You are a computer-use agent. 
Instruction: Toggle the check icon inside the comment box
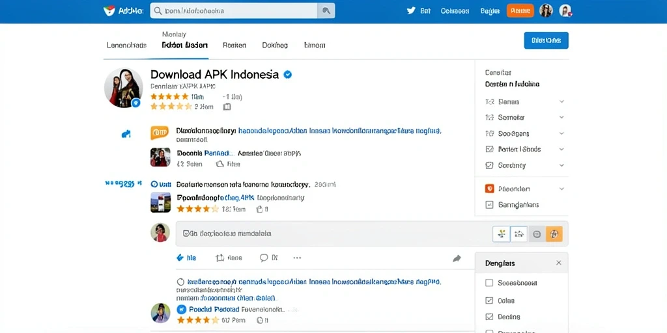click(186, 233)
